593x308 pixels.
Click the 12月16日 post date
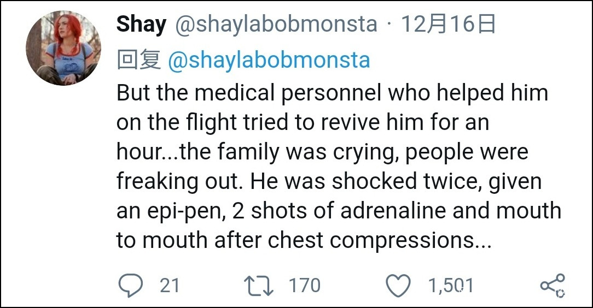point(449,25)
